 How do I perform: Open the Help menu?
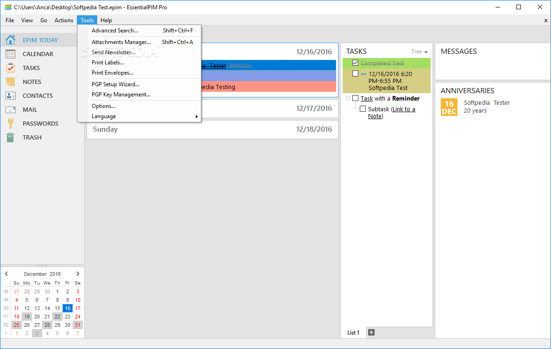point(106,20)
